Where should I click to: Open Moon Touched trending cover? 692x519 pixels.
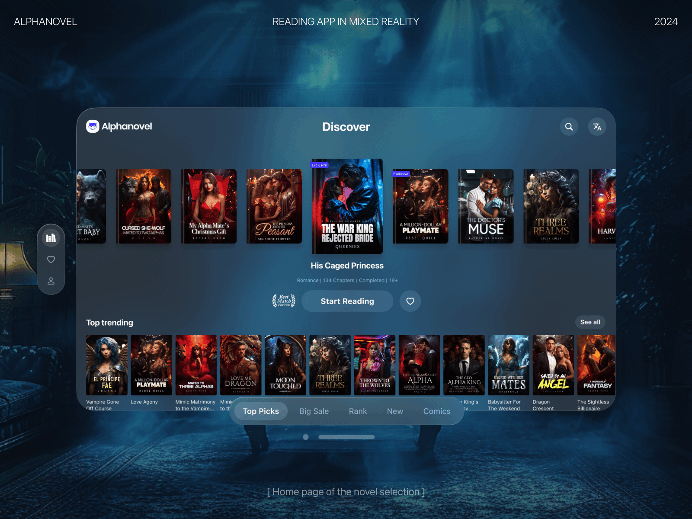point(285,365)
